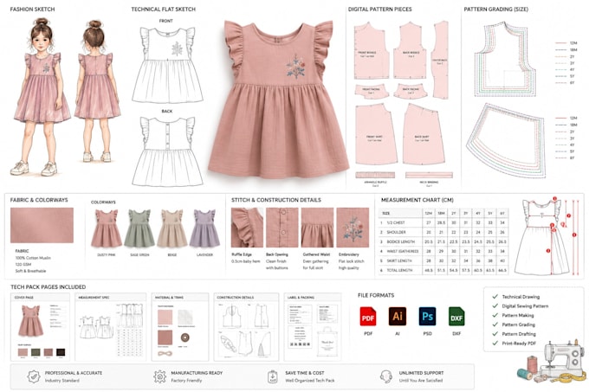Screen dimensions: 589x392
Task: Click the '1/2 CHEST' row label
Action: tap(396, 222)
